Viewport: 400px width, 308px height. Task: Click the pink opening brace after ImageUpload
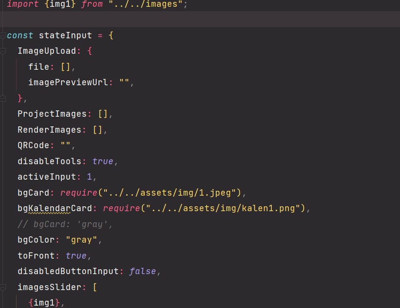click(x=89, y=51)
